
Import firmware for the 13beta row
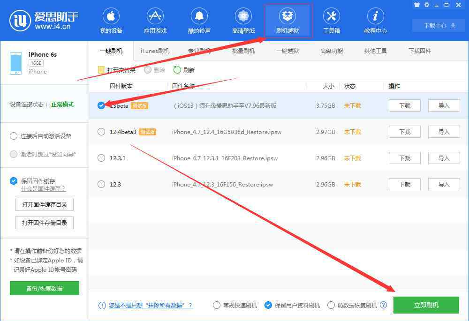pos(444,105)
